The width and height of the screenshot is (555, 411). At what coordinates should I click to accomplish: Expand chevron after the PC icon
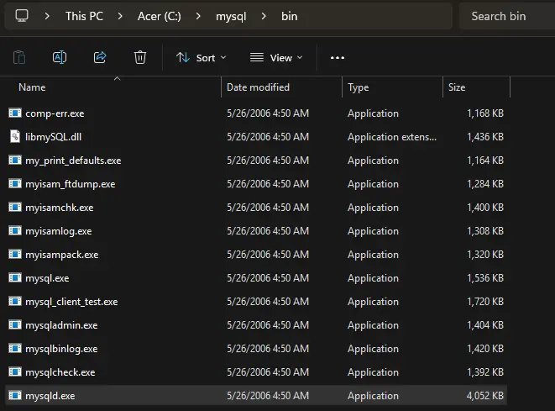click(47, 16)
